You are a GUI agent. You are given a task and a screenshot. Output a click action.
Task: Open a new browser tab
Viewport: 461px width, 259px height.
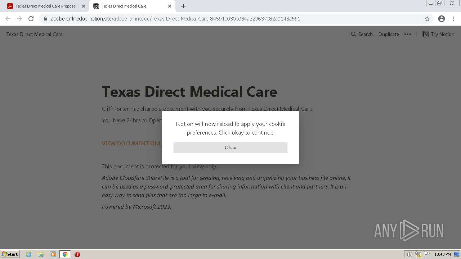[183, 6]
